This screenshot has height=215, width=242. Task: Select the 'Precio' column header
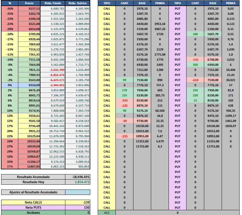29,3
